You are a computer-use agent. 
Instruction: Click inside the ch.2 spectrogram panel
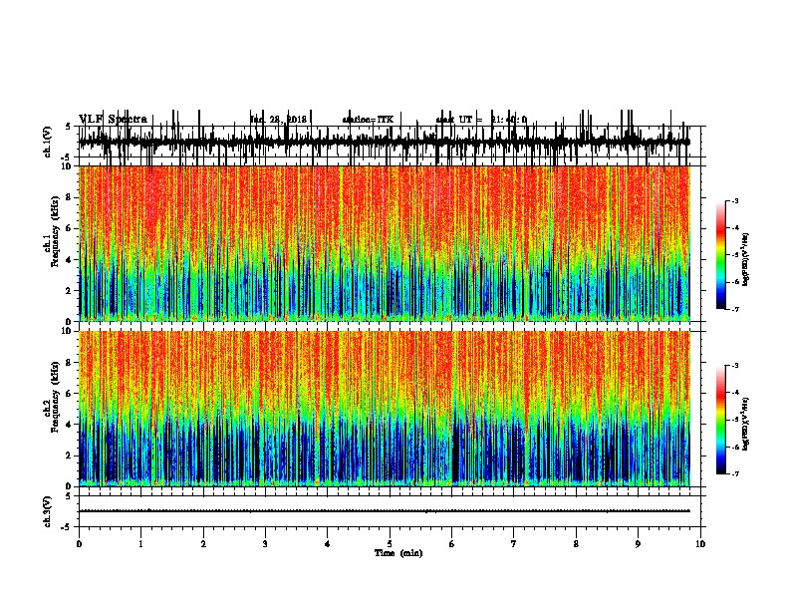[384, 409]
